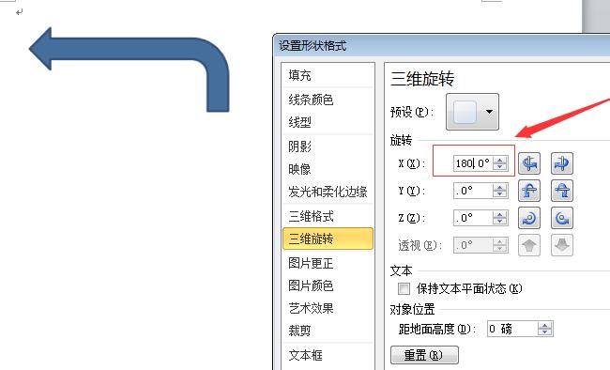Decrease X rotation with spinner down arrow
Viewport: 610px width, 370px height.
[x=500, y=167]
